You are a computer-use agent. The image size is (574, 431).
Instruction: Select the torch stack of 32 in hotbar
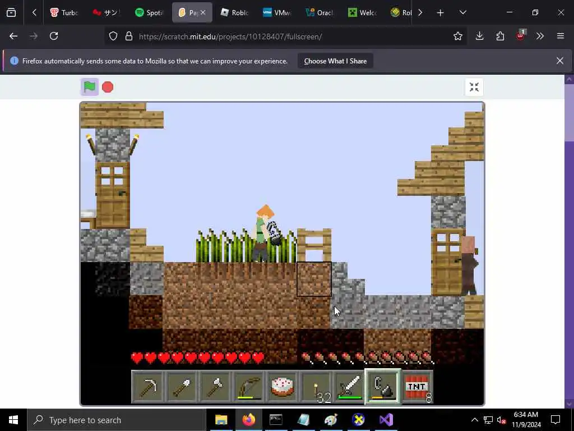pyautogui.click(x=316, y=387)
